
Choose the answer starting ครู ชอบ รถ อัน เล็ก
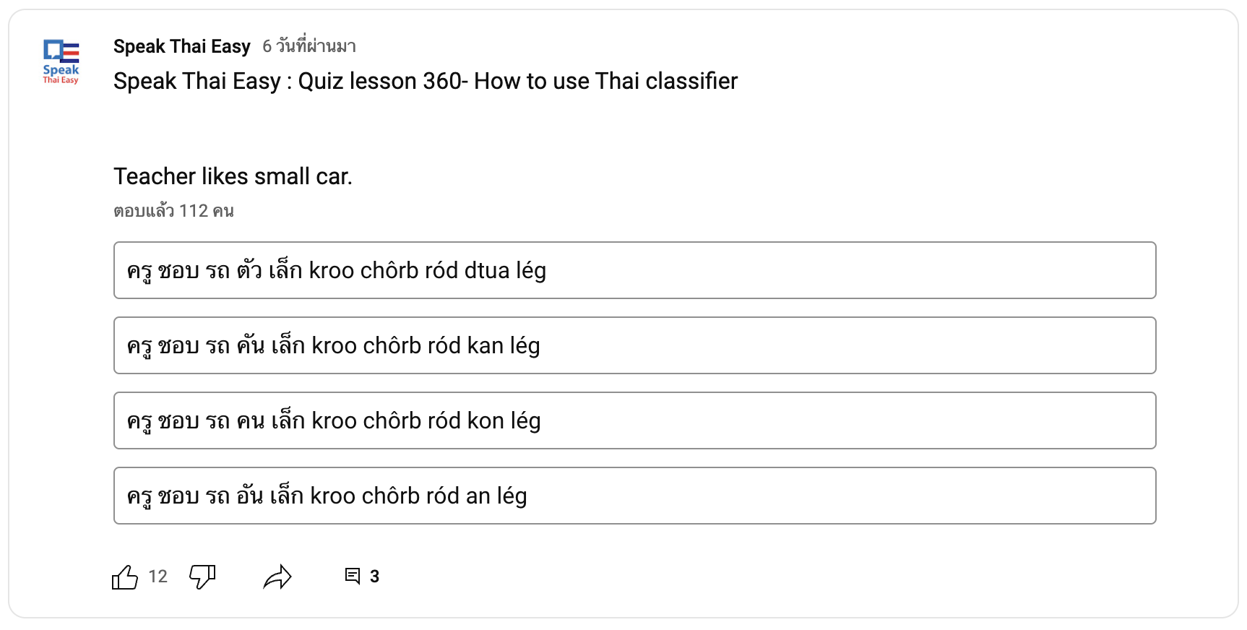634,496
